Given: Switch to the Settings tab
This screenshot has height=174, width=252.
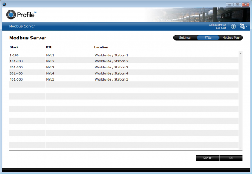Looking at the screenshot, I should click(185, 38).
